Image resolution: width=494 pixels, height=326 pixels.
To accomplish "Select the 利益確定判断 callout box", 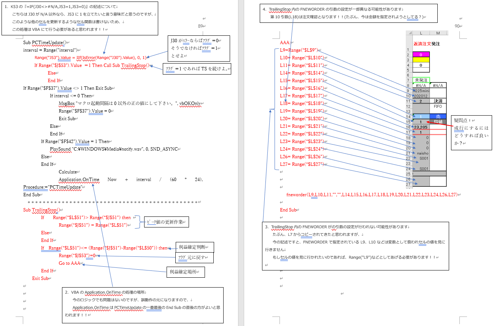I will 195,247.
